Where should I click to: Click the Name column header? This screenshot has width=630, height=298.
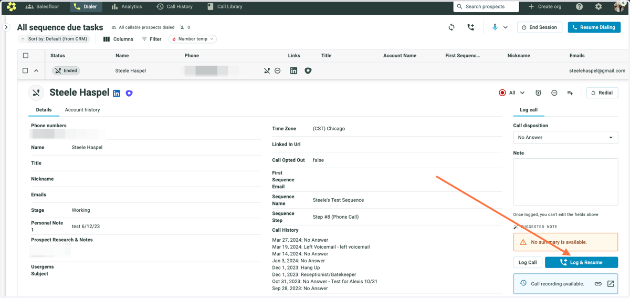pyautogui.click(x=122, y=56)
